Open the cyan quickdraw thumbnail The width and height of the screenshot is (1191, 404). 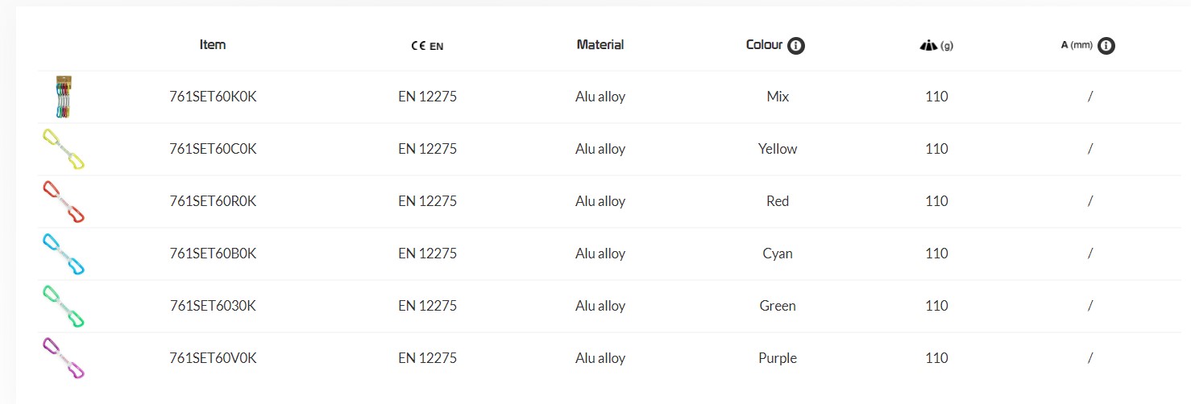63,254
